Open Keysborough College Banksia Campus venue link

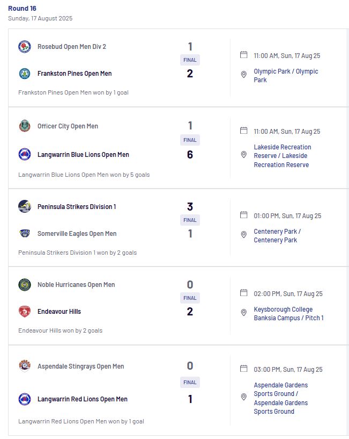coord(288,314)
